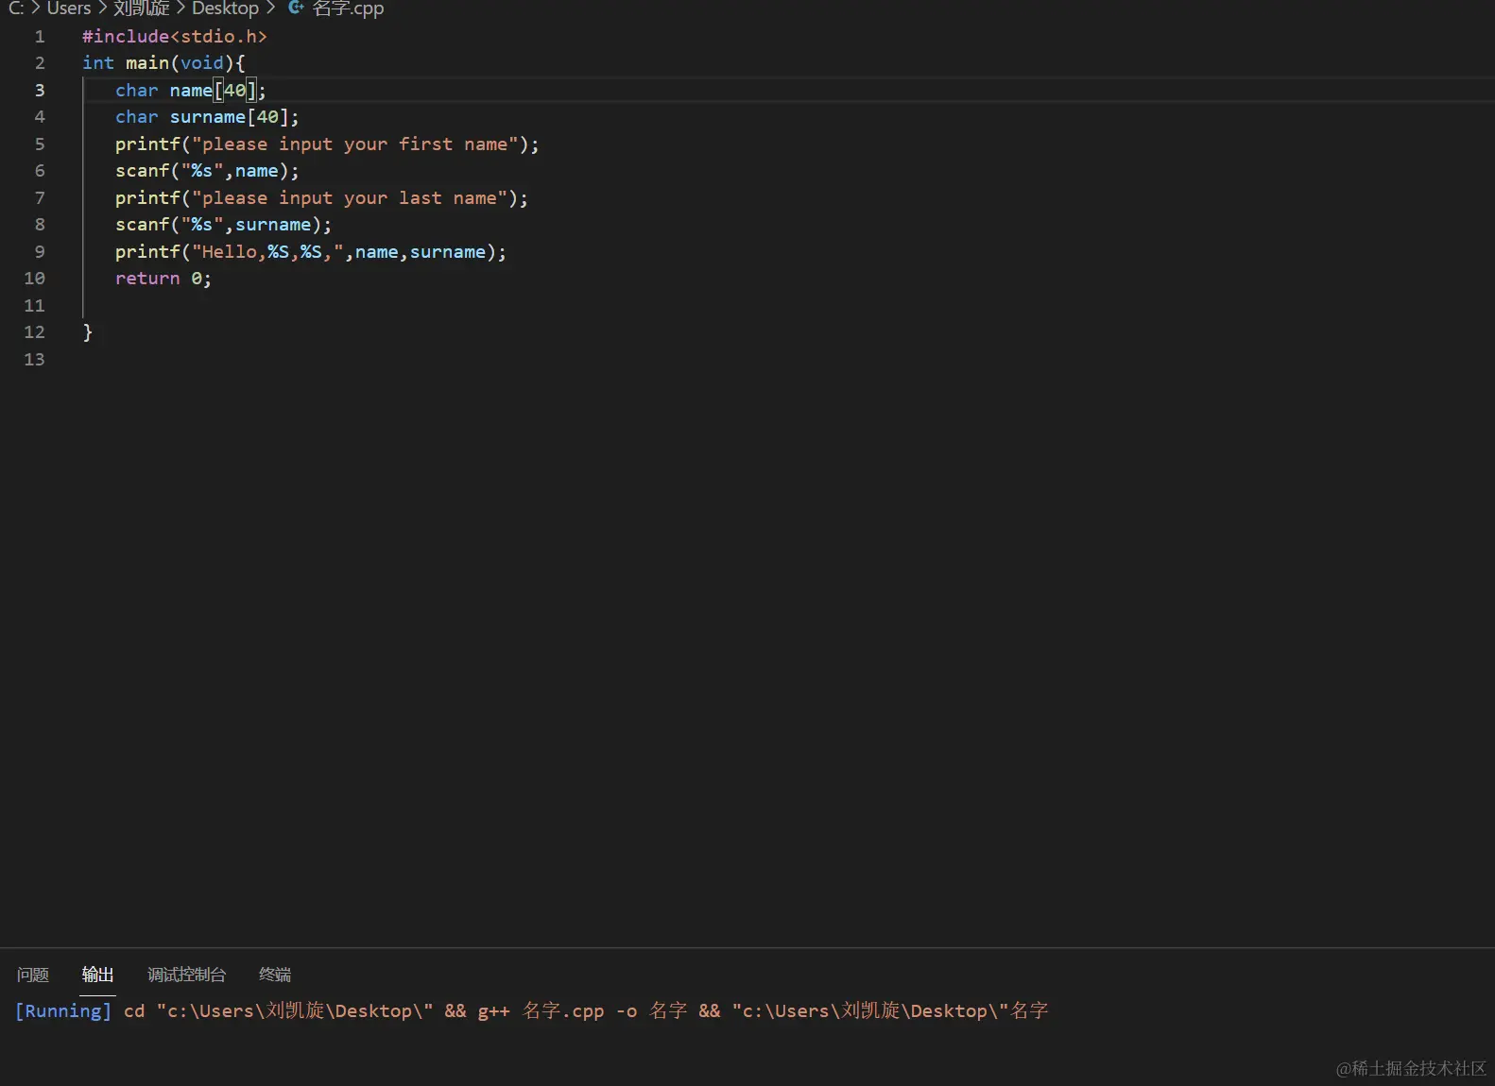
Task: Click the #include<stdio.h> line
Action: [x=175, y=37]
